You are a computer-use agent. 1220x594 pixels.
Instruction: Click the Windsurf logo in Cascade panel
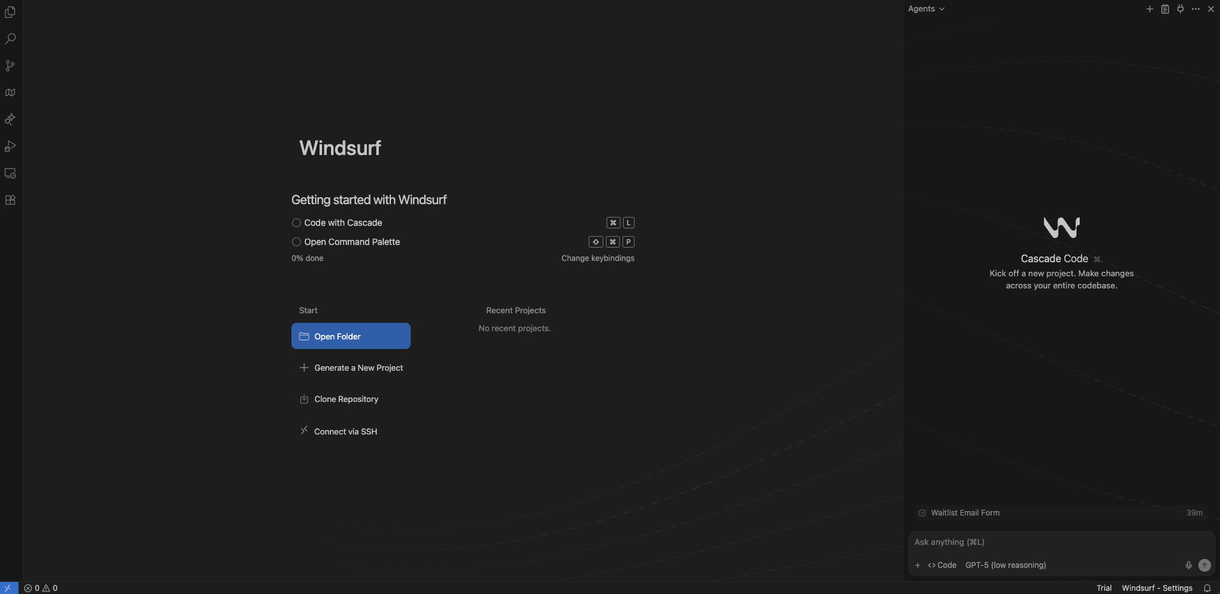(x=1062, y=227)
